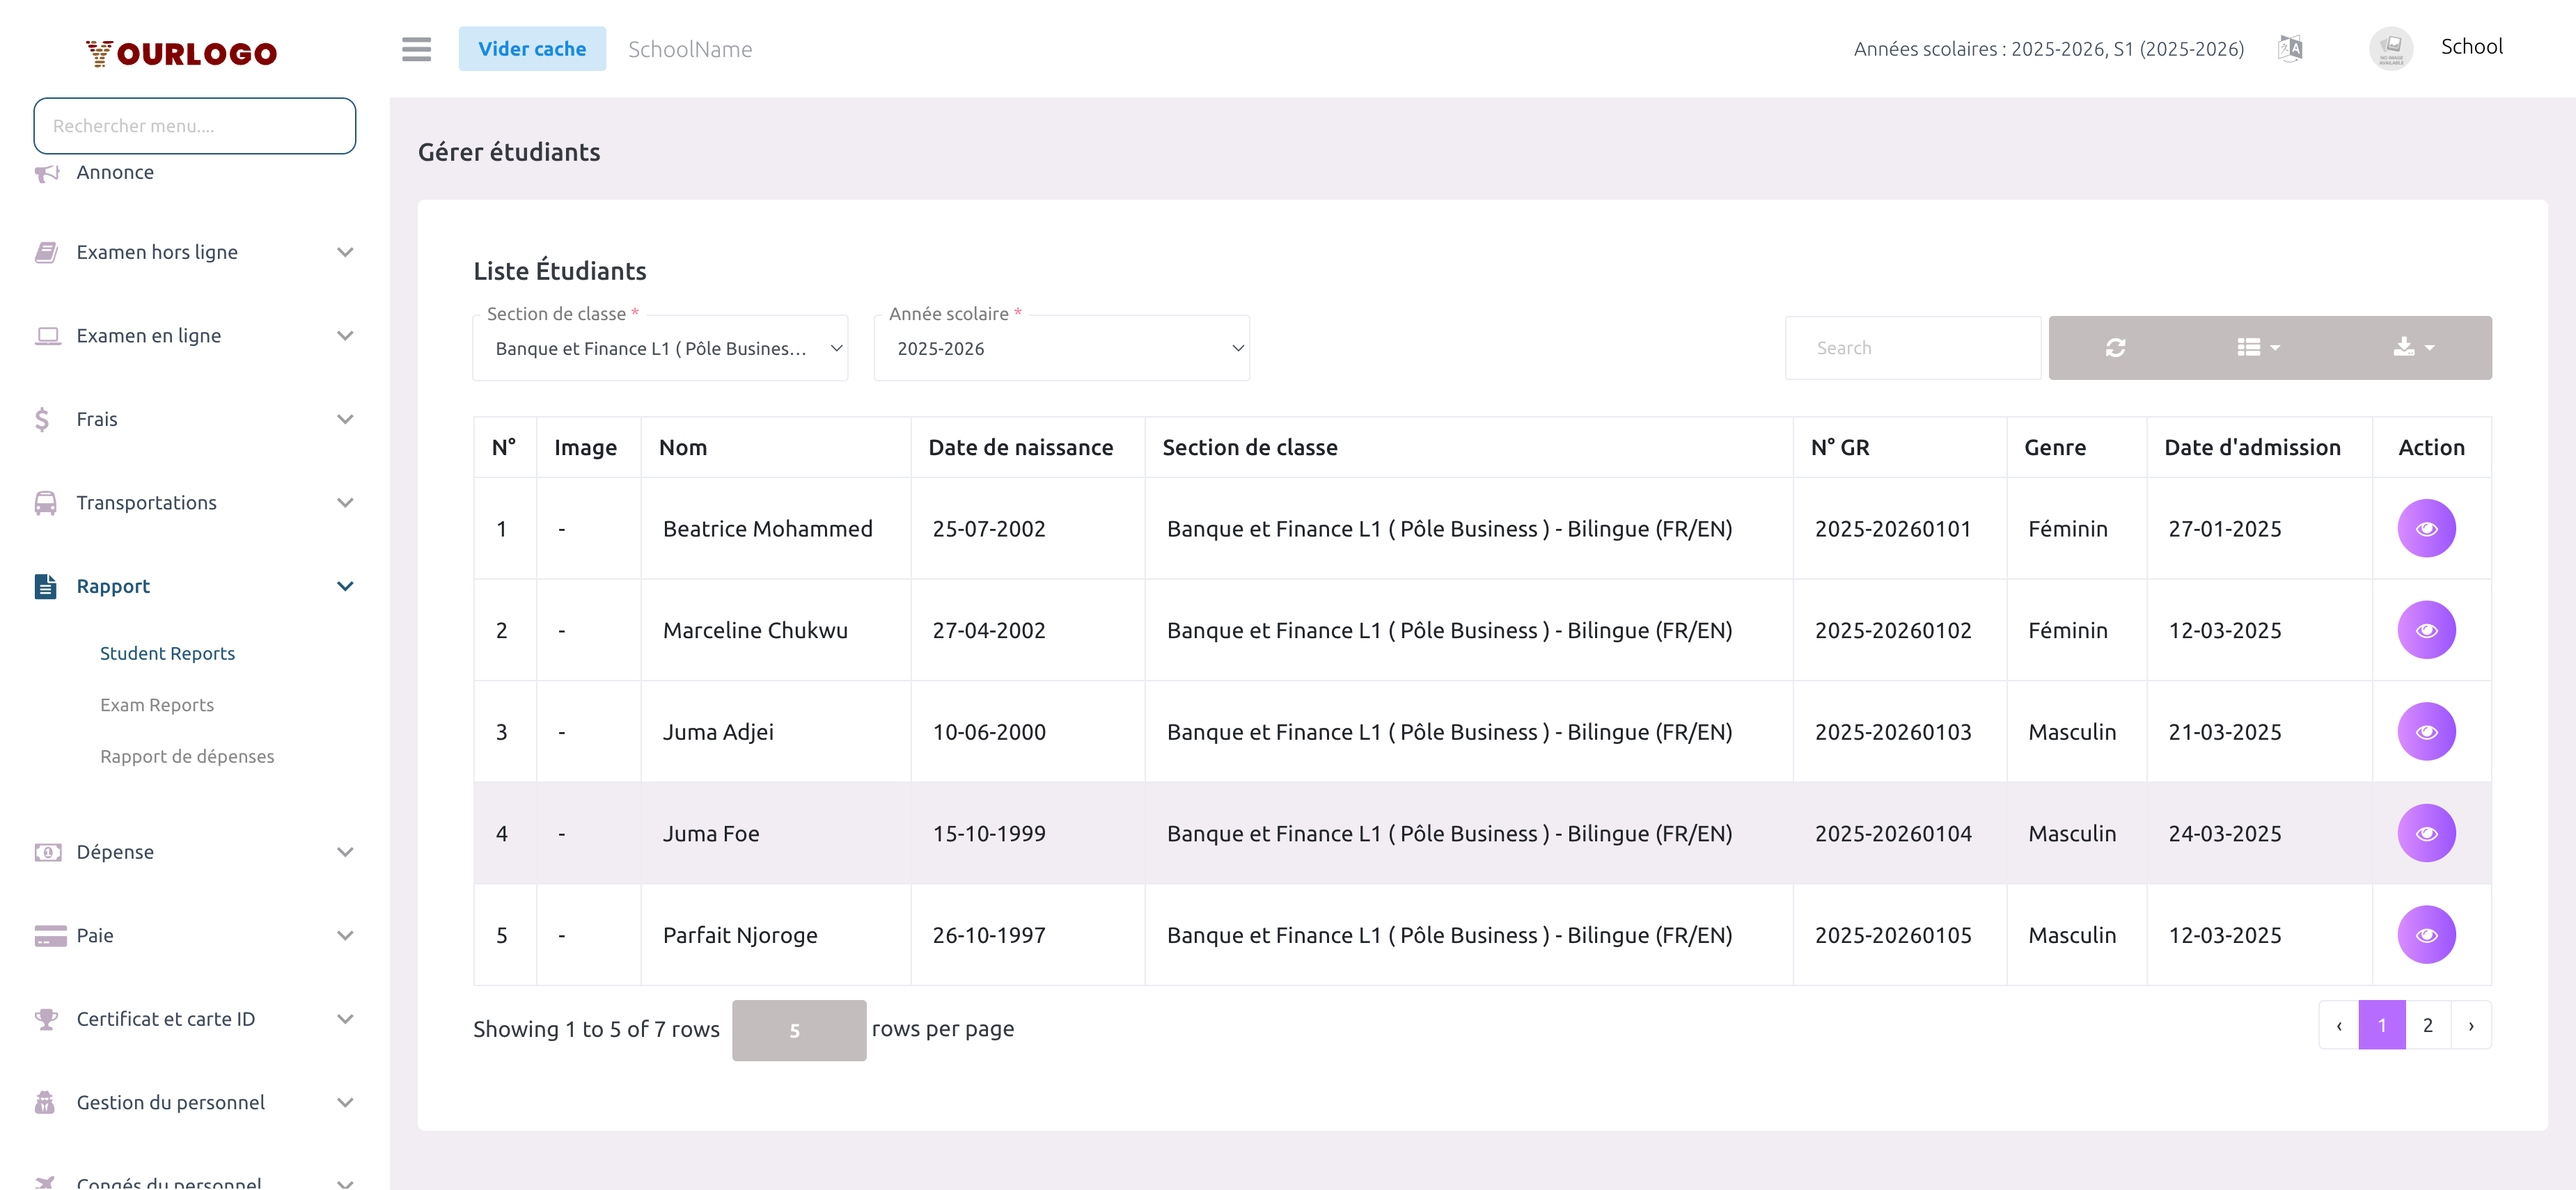The height and width of the screenshot is (1190, 2576).
Task: Open the Année scolaire dropdown
Action: (1061, 349)
